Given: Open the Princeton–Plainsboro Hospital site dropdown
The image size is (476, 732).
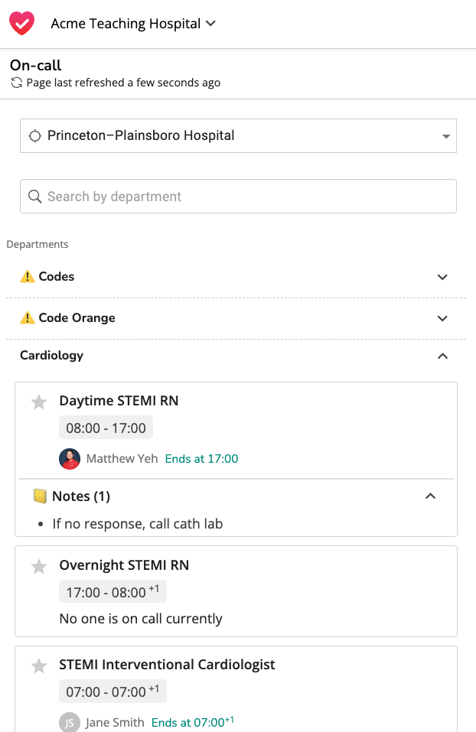Looking at the screenshot, I should click(238, 136).
